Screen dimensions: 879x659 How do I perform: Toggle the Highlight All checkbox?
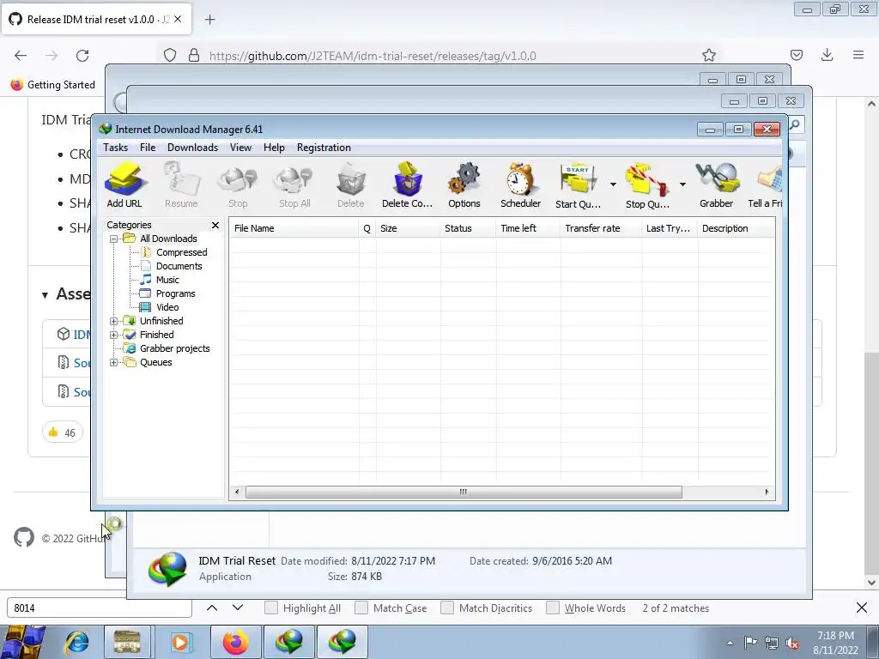tap(270, 608)
